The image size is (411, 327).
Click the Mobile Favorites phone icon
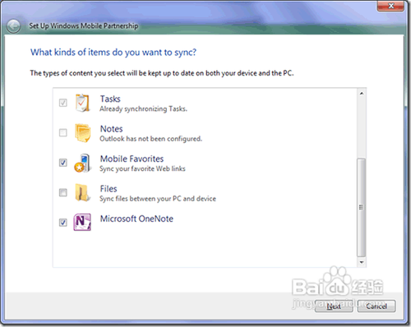point(82,163)
